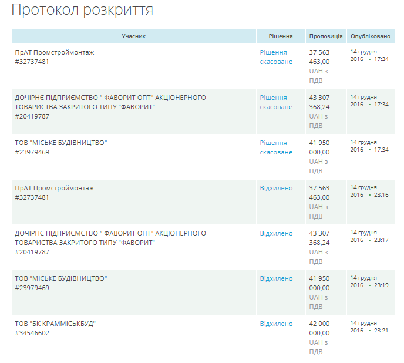This screenshot has width=404, height=363.
Task: Click 43 307 368,24 amount in rejected row
Action: (319, 238)
